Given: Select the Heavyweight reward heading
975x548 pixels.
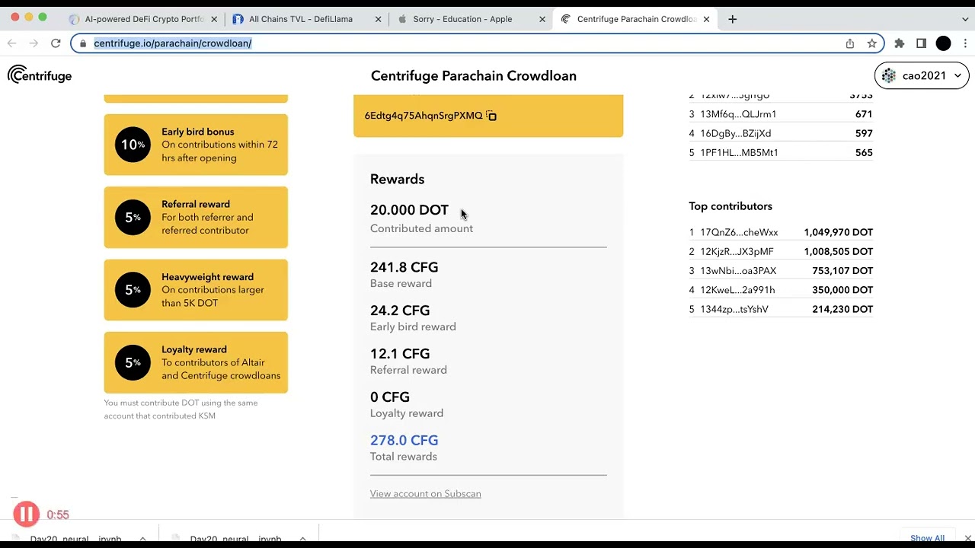Looking at the screenshot, I should [207, 277].
